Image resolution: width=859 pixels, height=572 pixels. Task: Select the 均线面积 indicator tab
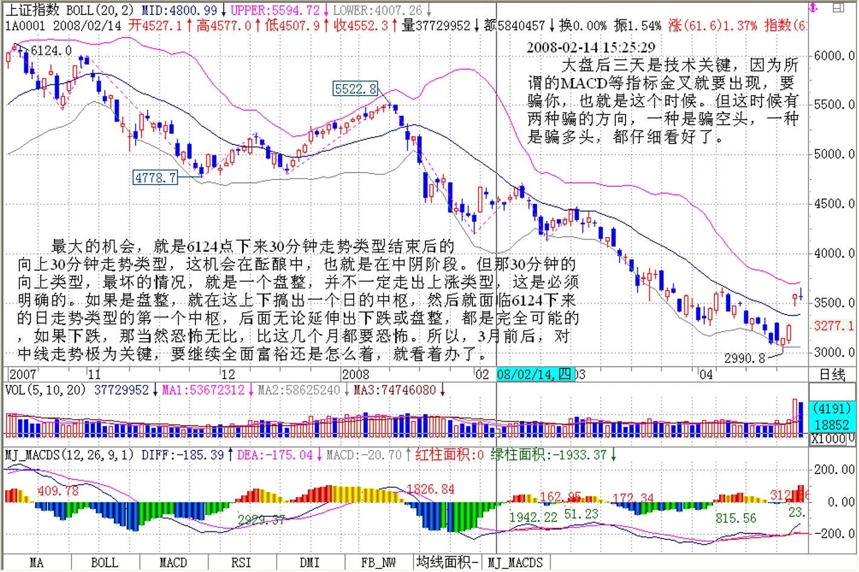coord(448,563)
